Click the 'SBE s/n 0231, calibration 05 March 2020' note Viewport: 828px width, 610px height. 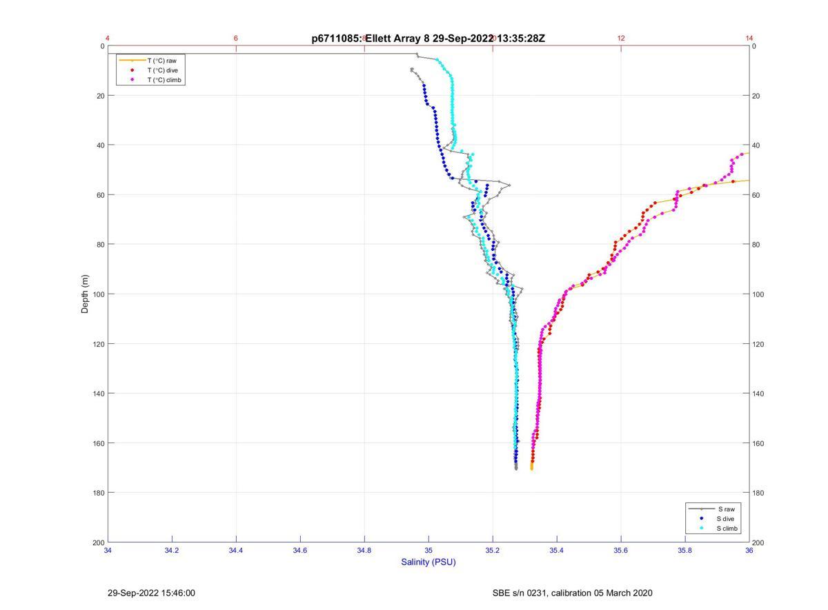point(573,593)
